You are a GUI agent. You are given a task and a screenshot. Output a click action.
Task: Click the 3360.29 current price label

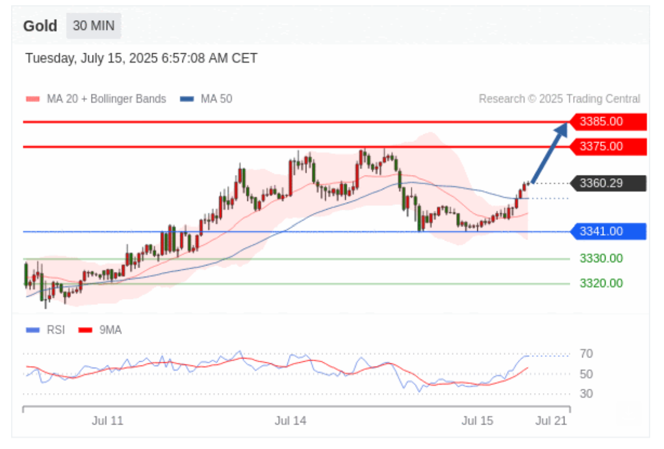point(608,184)
